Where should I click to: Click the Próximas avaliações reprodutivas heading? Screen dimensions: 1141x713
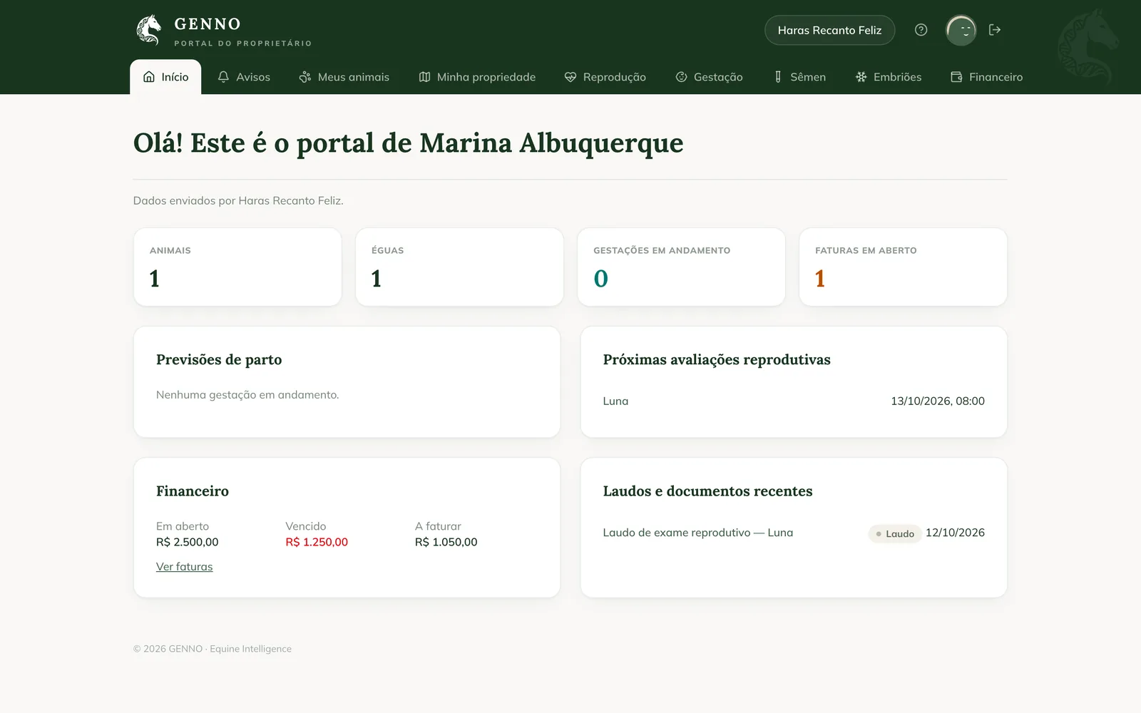click(x=717, y=359)
